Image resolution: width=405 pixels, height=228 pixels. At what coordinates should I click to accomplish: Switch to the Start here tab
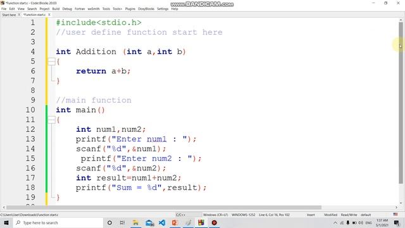[x=9, y=15]
